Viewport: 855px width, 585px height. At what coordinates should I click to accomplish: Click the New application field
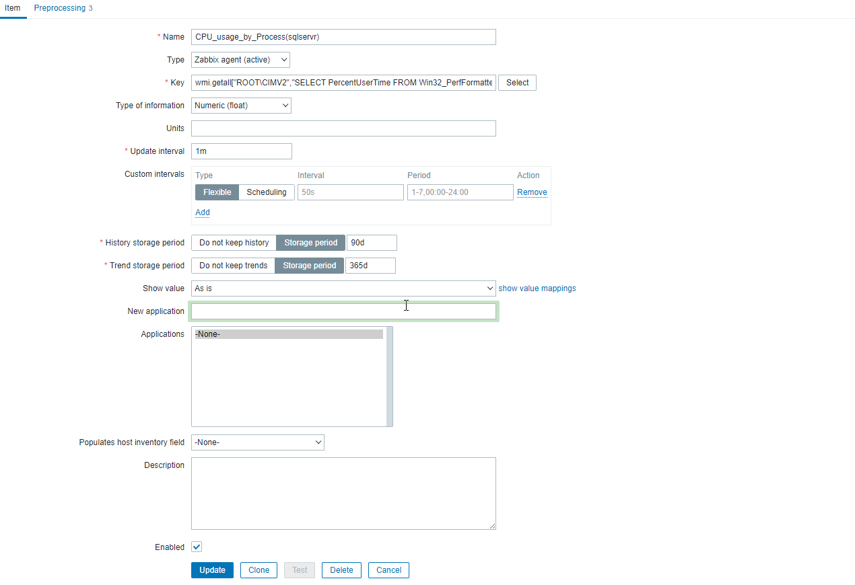[343, 311]
